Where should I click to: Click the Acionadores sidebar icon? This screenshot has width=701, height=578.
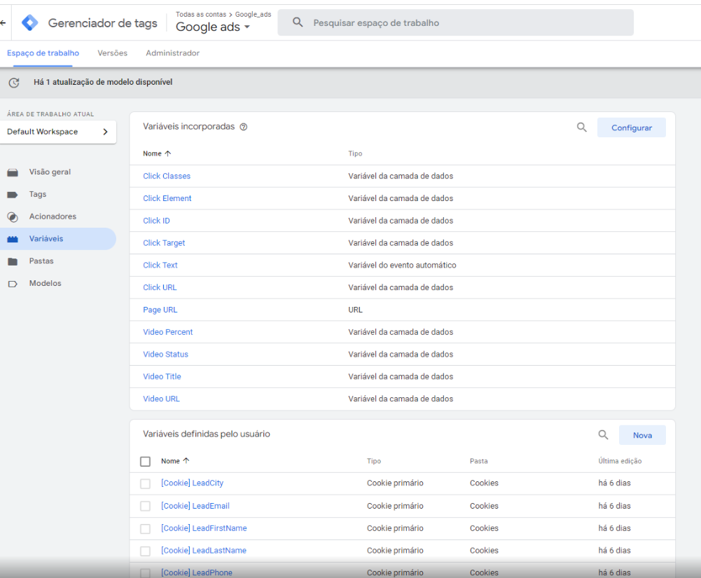[13, 217]
